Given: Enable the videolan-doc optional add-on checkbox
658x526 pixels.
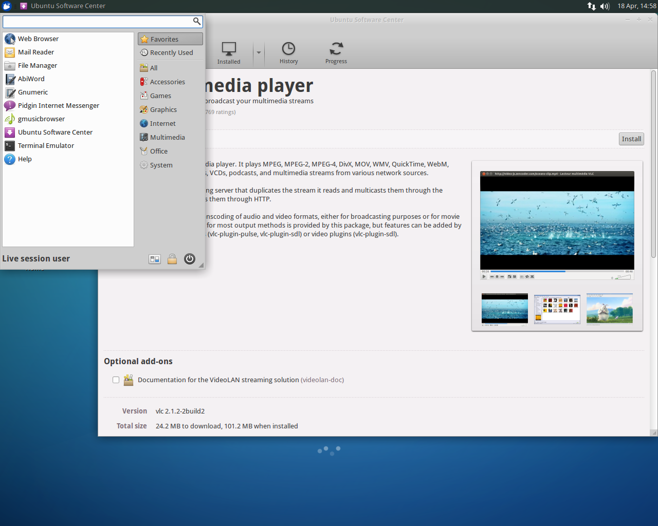Looking at the screenshot, I should pyautogui.click(x=116, y=380).
